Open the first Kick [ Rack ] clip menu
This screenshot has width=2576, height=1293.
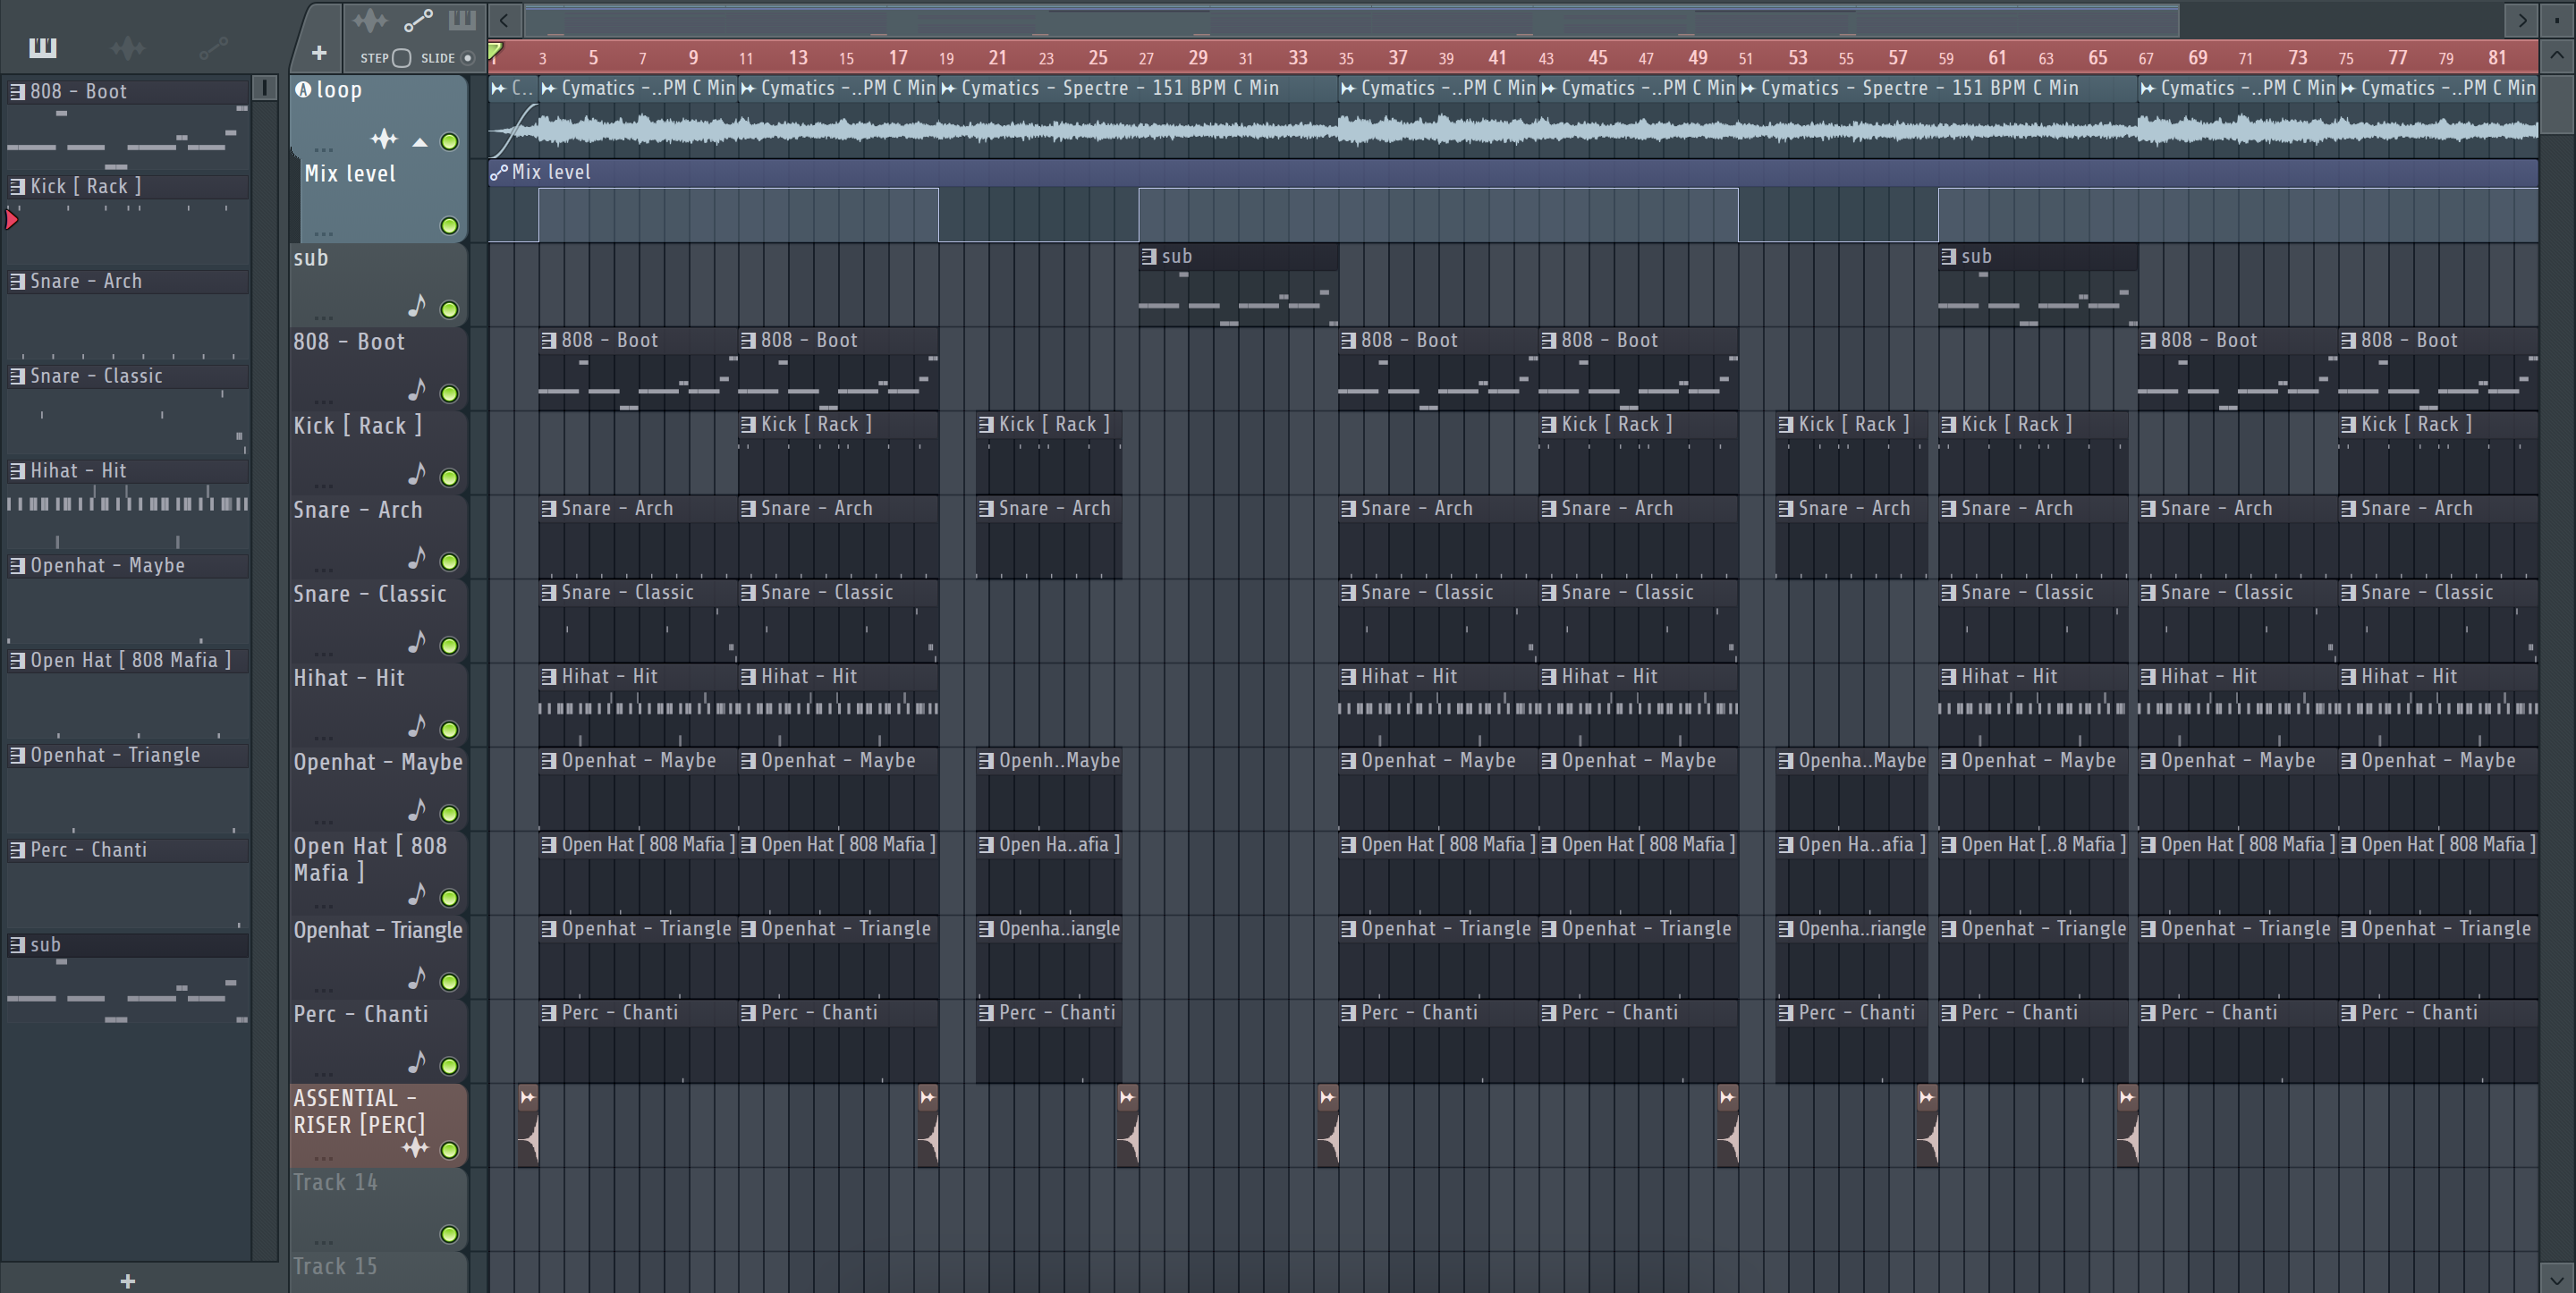tap(748, 424)
